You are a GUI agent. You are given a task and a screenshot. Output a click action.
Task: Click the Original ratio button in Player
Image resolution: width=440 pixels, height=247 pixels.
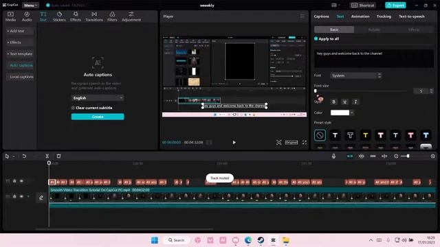(291, 142)
